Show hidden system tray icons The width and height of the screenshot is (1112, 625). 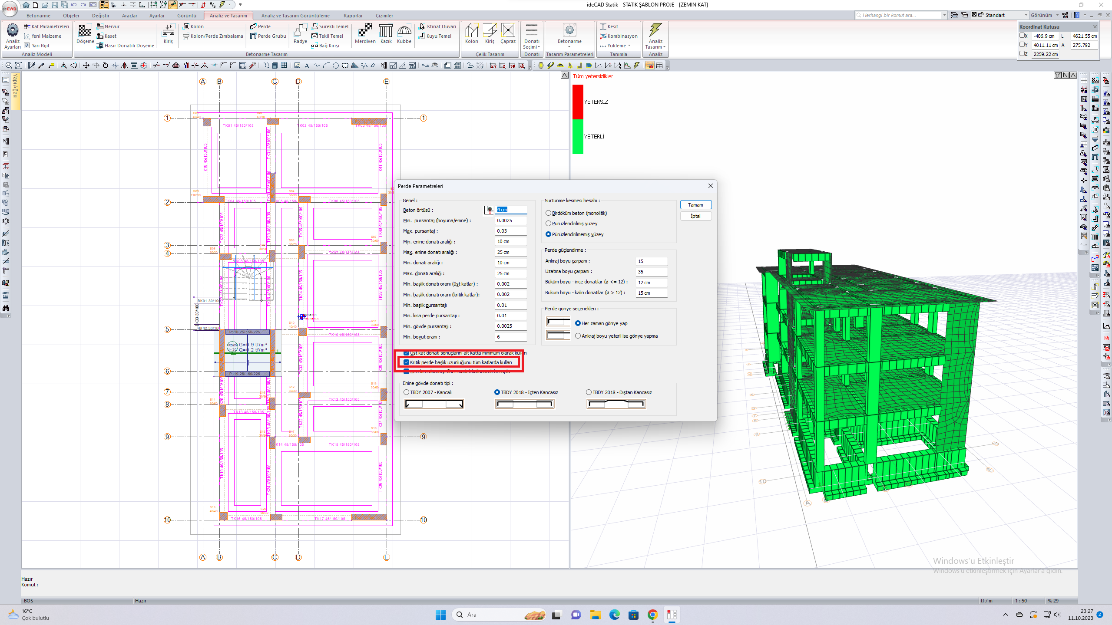click(1005, 615)
